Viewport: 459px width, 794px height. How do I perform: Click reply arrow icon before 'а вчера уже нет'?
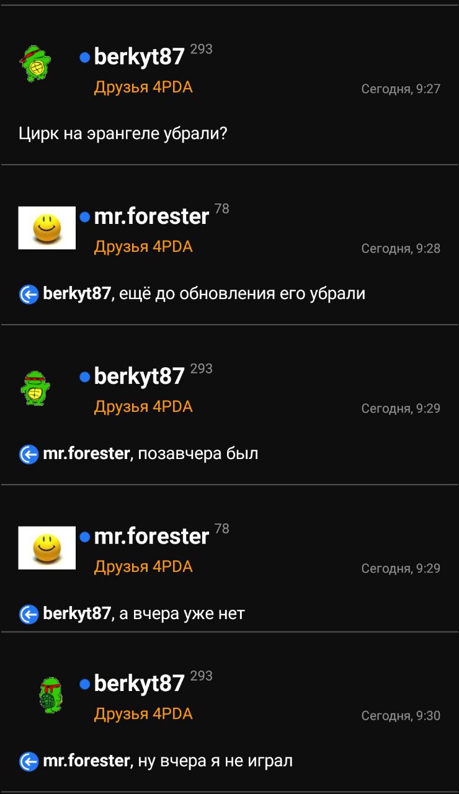point(29,614)
